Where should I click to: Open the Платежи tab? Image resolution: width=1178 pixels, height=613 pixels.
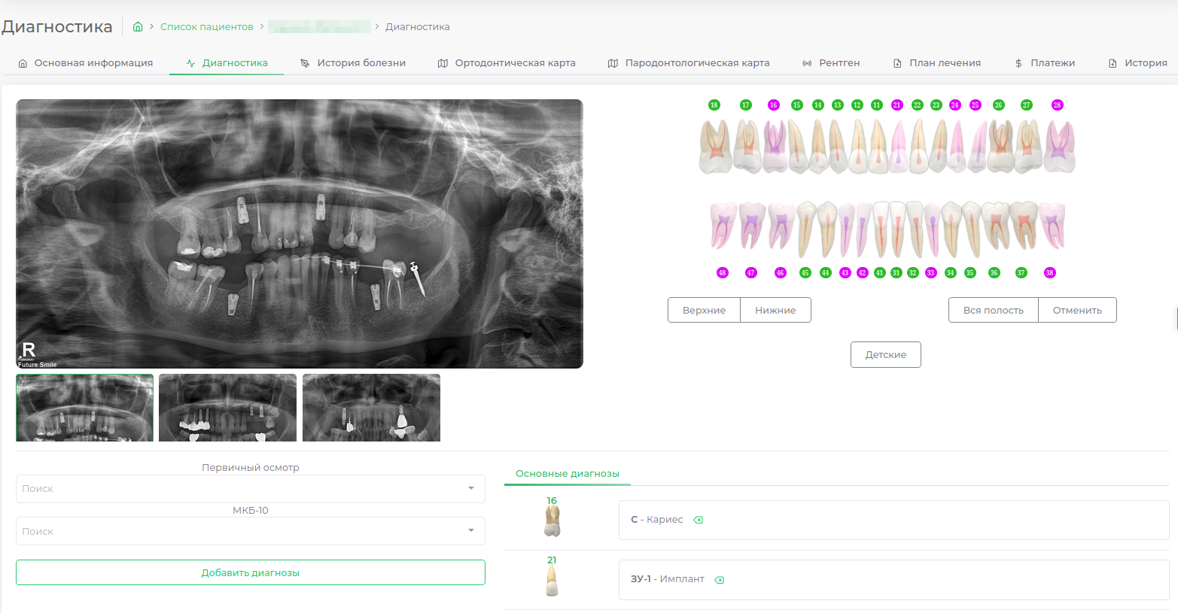(1045, 63)
